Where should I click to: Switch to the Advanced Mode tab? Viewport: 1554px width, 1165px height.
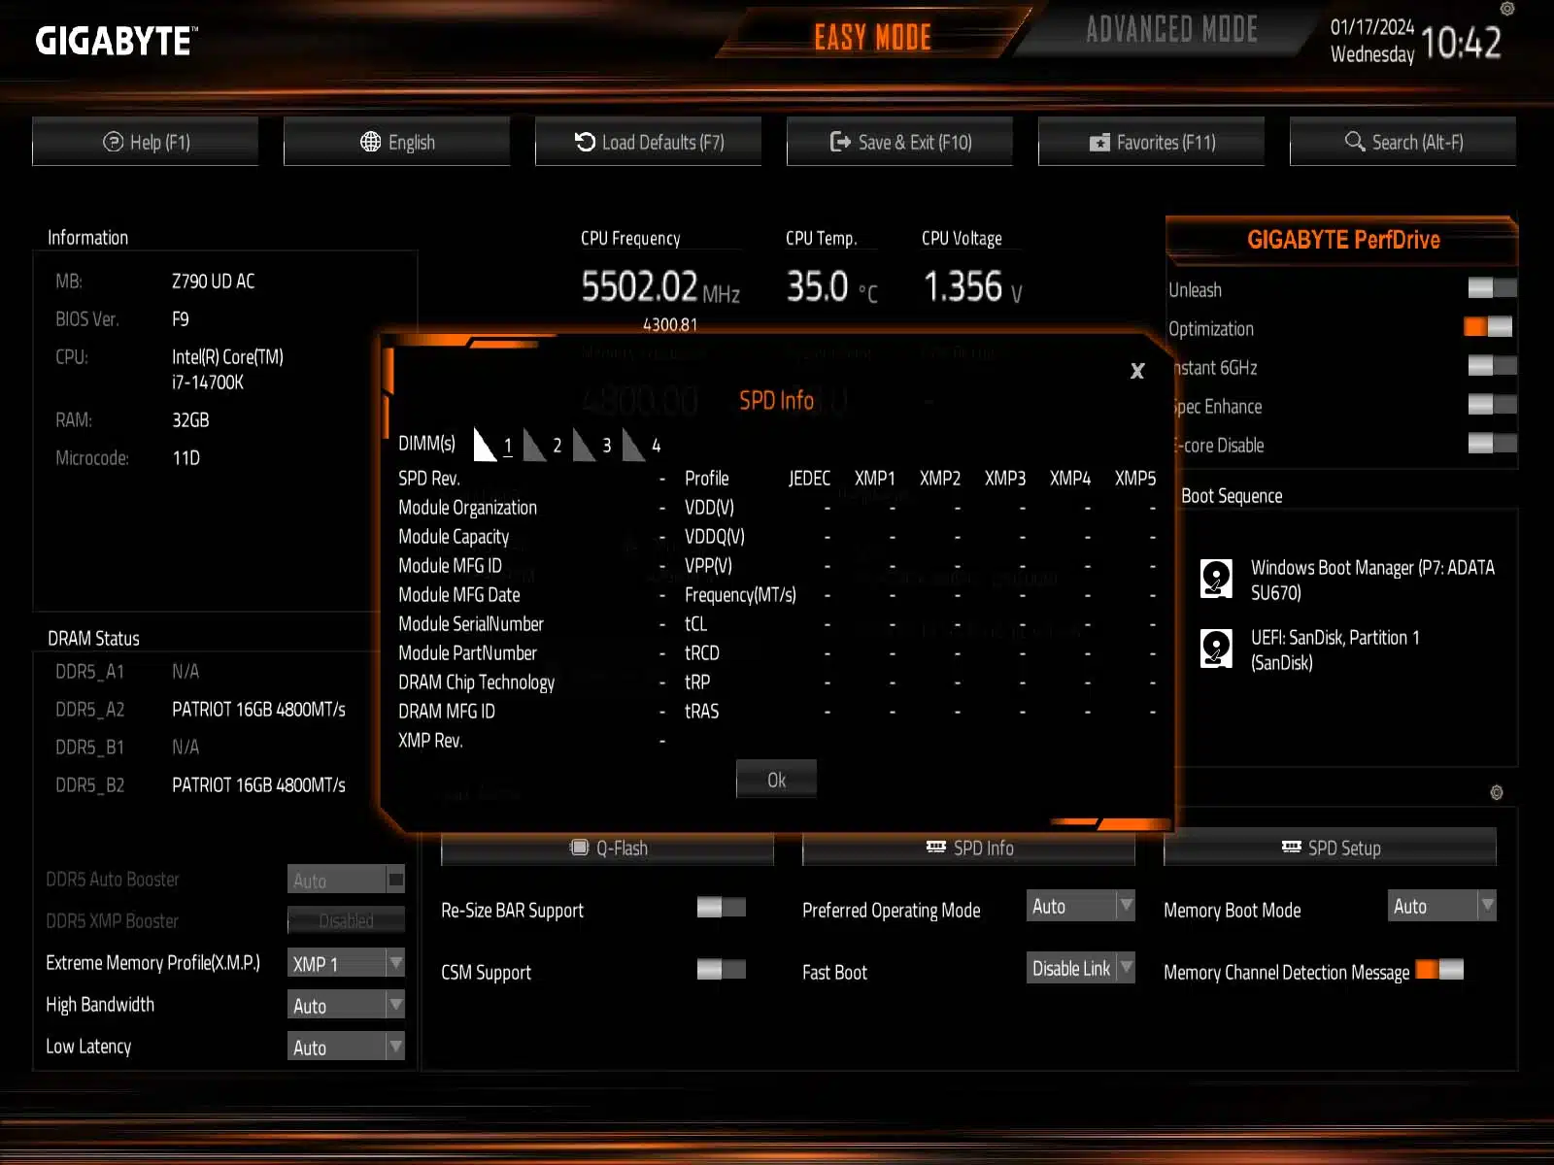click(1170, 31)
